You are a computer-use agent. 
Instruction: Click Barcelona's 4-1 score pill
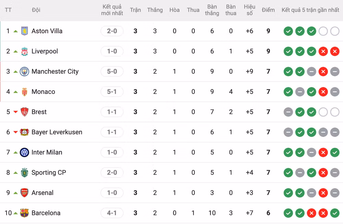coord(112,213)
